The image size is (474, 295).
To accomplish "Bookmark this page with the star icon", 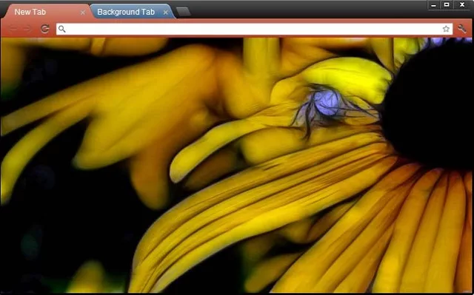I will (446, 29).
